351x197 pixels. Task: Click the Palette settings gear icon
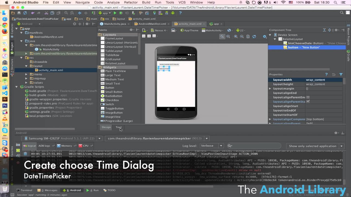click(131, 30)
